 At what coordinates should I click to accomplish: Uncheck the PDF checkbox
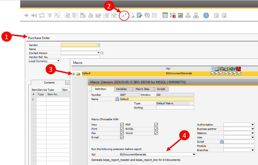(x=156, y=124)
